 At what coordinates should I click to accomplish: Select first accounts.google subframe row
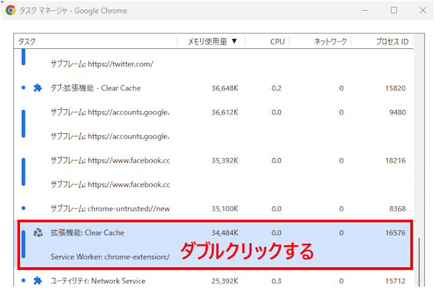coord(213,113)
